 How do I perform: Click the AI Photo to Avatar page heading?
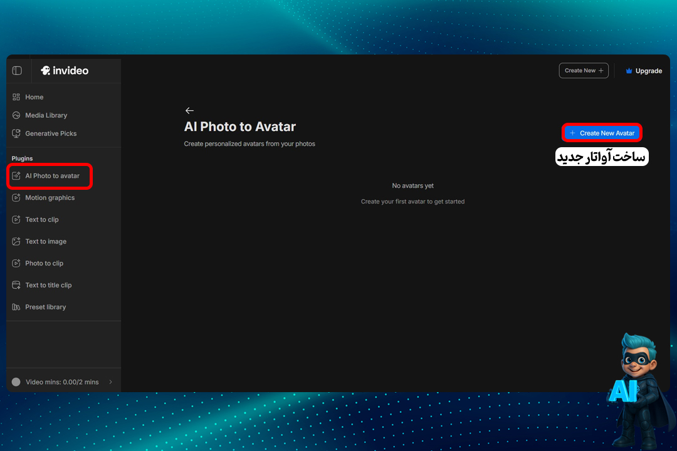[x=239, y=127]
